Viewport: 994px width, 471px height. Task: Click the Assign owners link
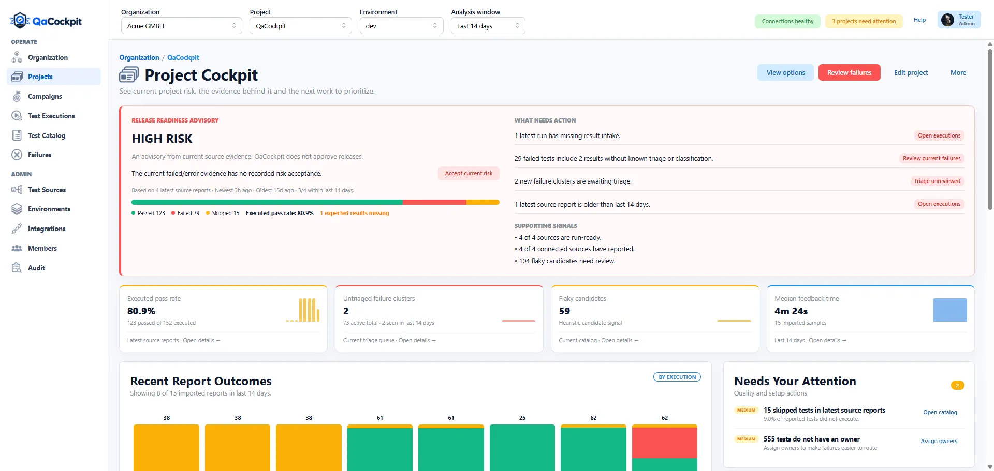click(x=939, y=441)
